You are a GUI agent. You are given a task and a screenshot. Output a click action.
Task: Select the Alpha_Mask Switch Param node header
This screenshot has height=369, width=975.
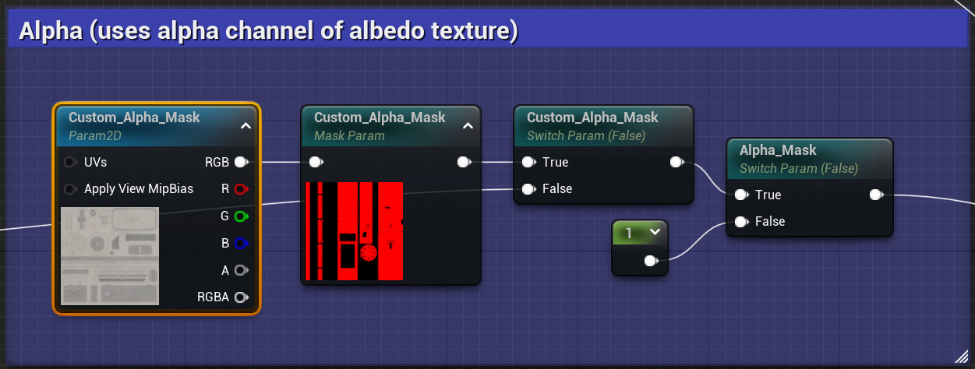click(x=809, y=158)
